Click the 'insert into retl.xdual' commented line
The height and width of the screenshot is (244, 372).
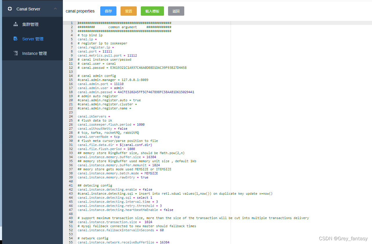[175, 194]
